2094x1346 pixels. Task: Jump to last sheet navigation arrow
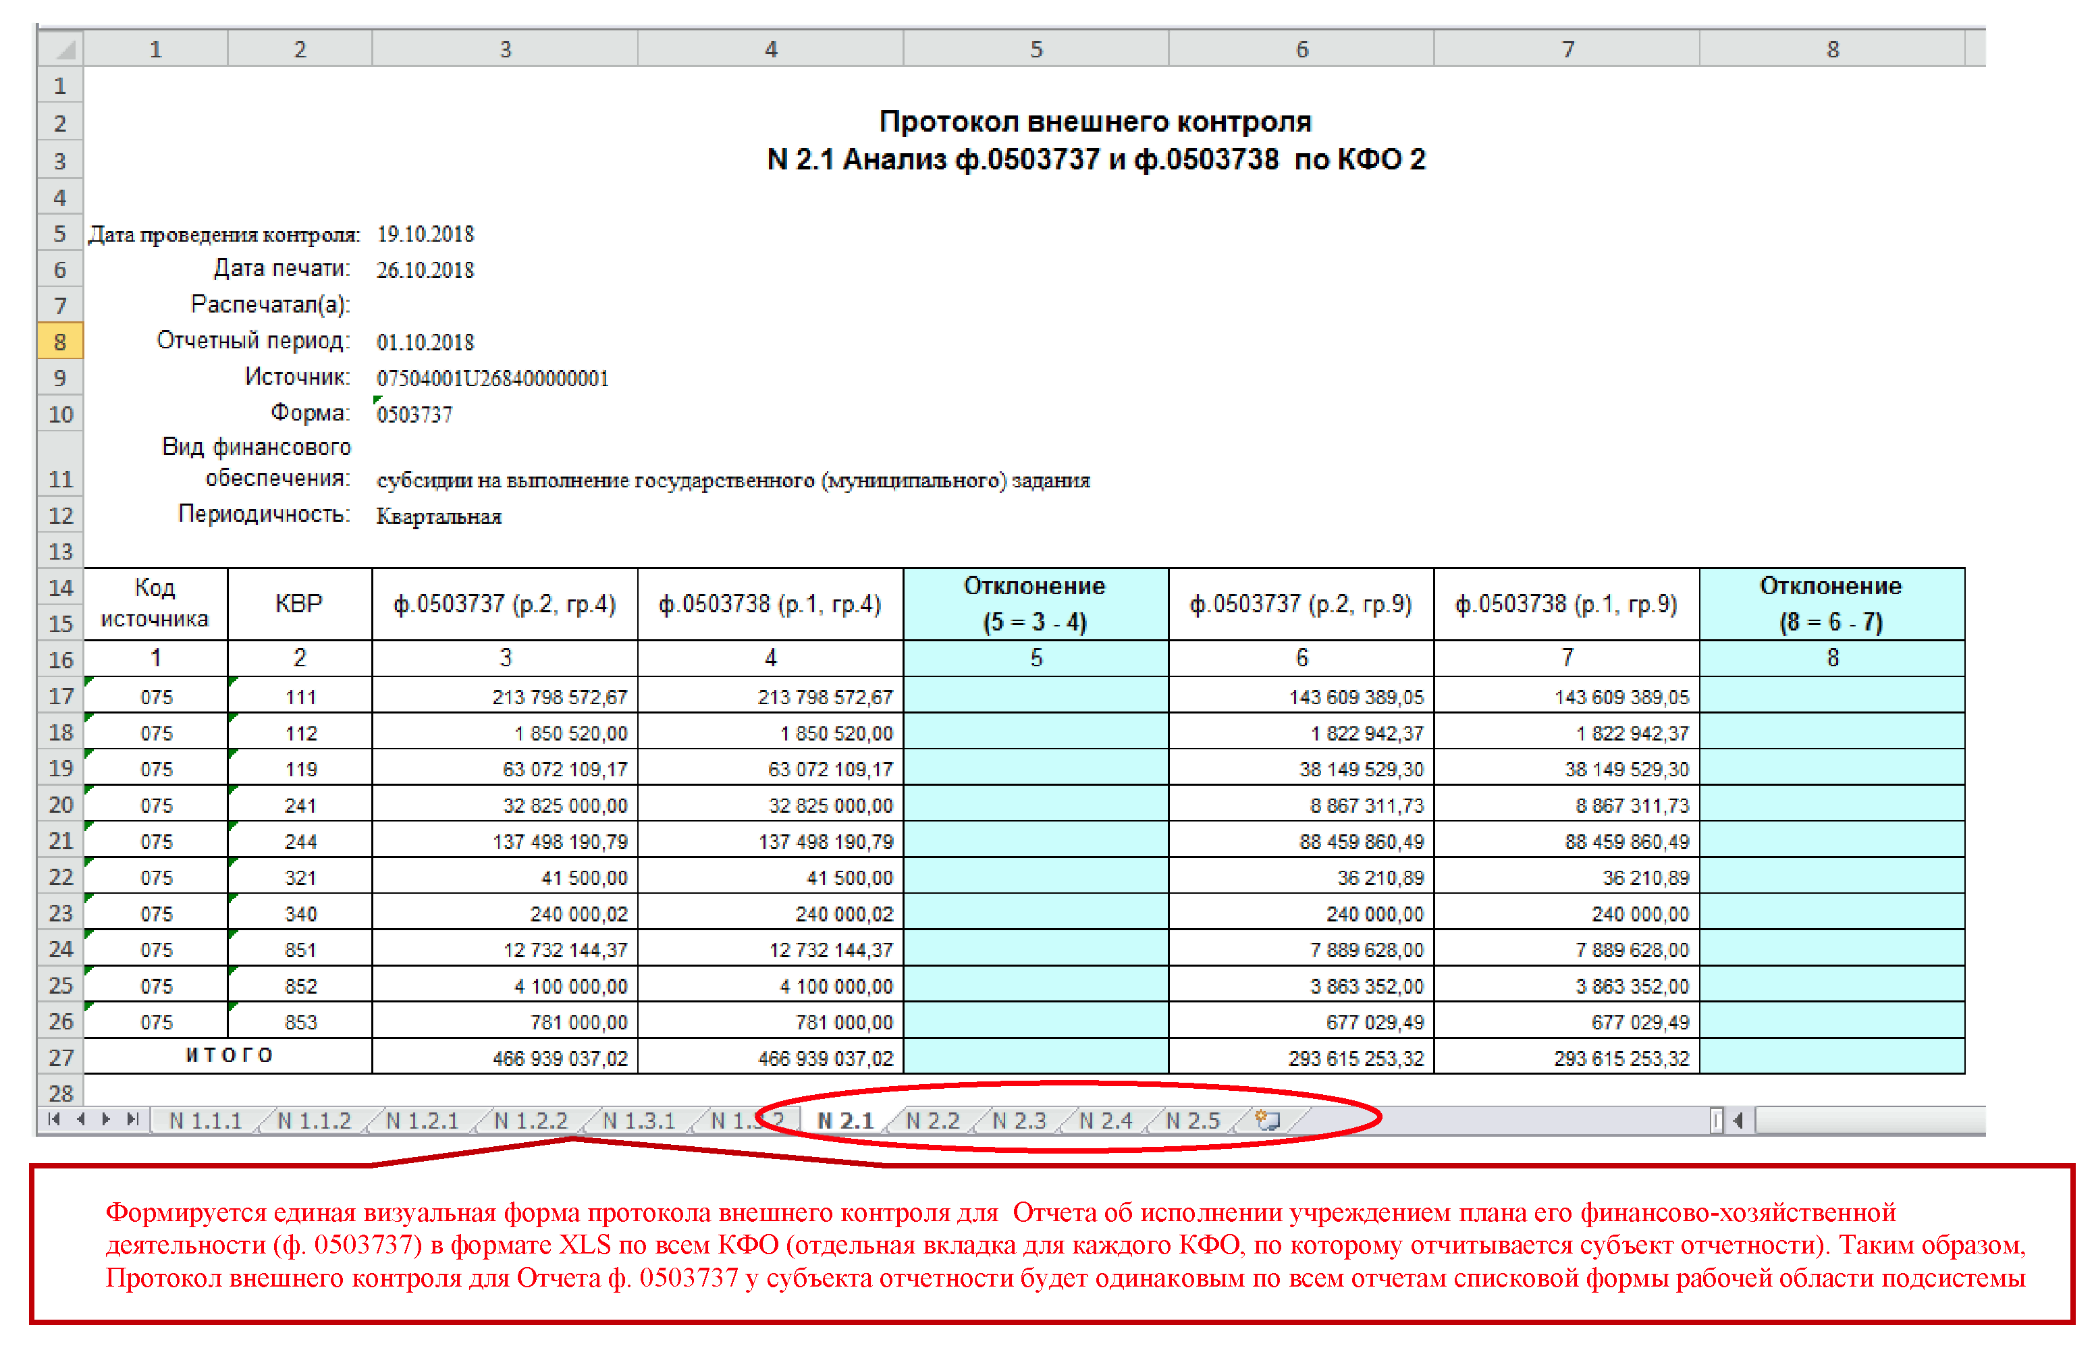click(x=133, y=1119)
